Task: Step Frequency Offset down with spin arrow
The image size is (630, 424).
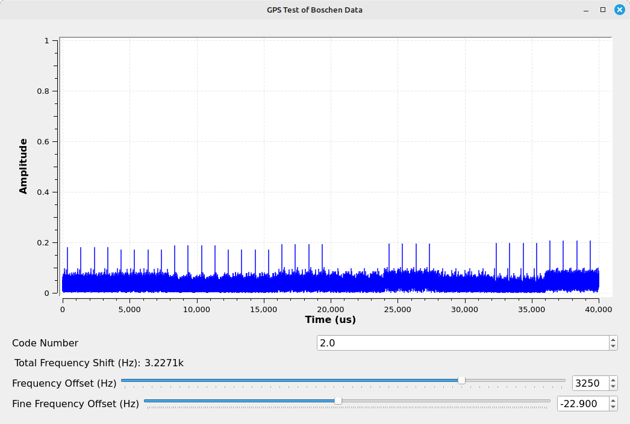Action: [x=613, y=387]
